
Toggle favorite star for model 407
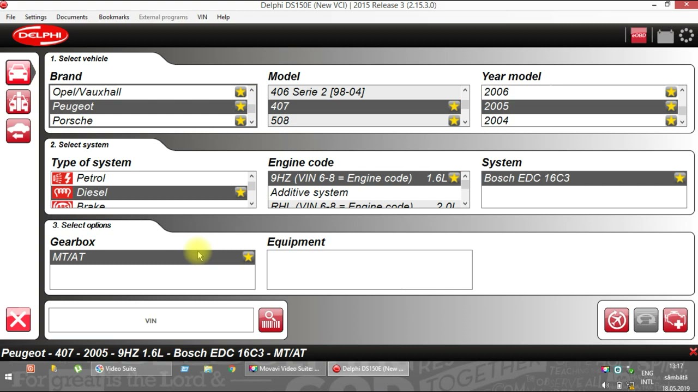[454, 106]
